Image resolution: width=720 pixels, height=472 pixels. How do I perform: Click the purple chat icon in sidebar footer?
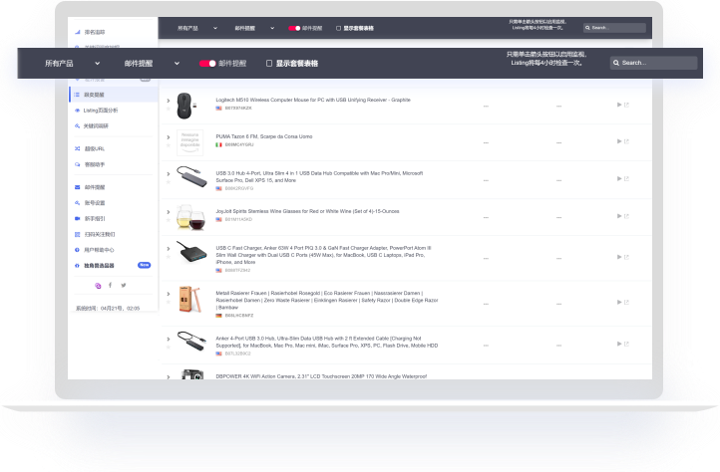[x=98, y=286]
